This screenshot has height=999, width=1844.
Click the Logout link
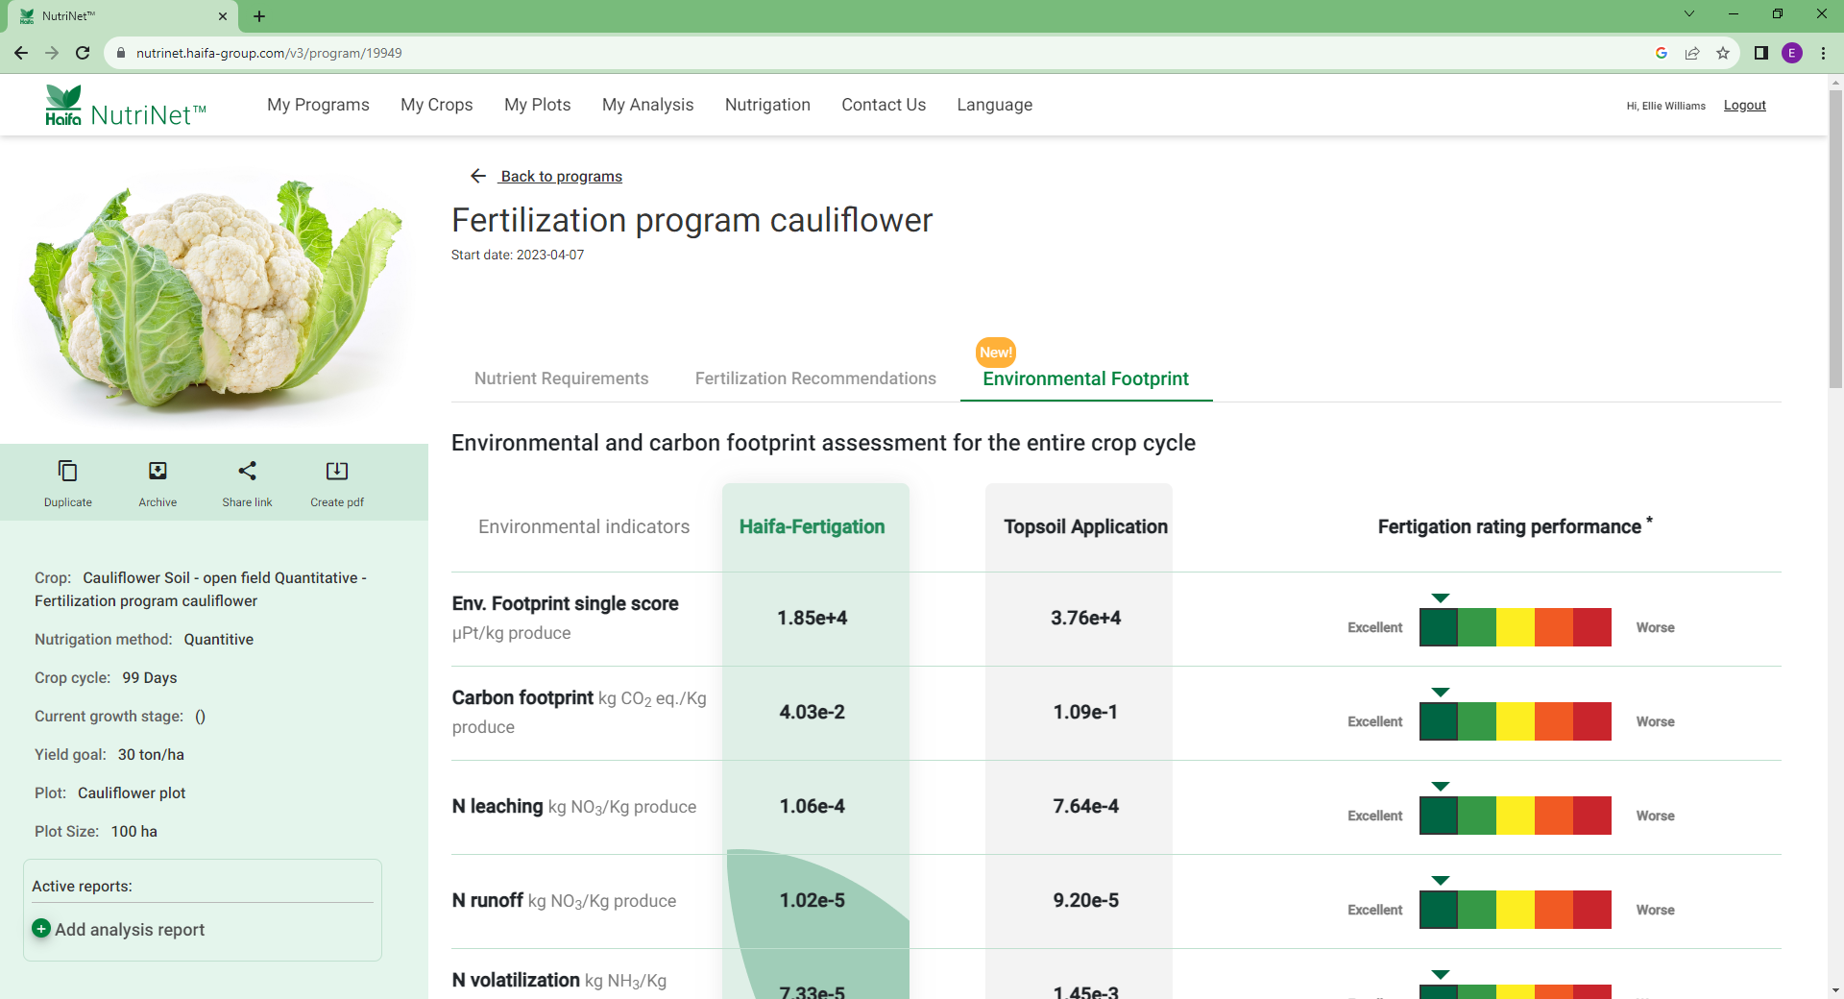[1745, 106]
